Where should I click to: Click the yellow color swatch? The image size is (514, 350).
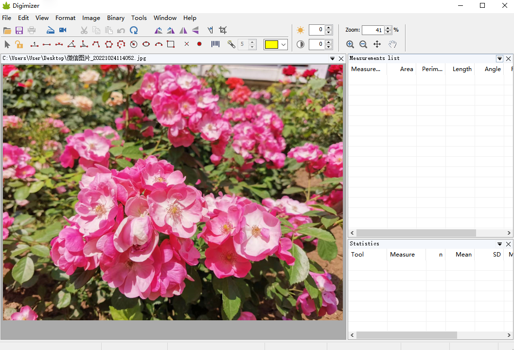coord(271,44)
